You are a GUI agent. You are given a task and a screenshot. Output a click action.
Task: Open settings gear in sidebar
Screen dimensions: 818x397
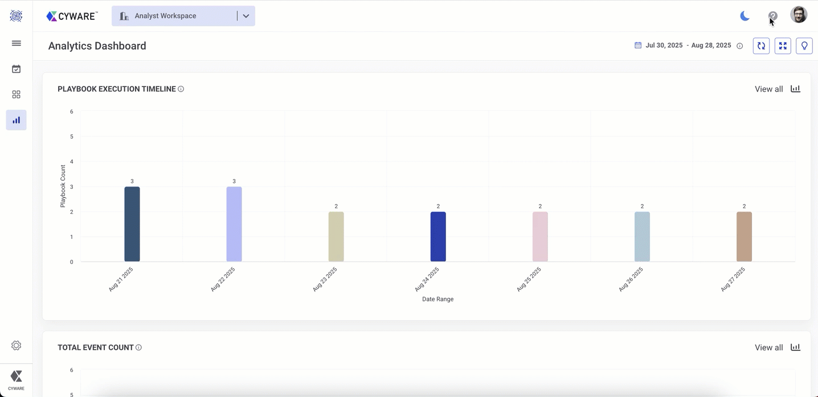(17, 345)
